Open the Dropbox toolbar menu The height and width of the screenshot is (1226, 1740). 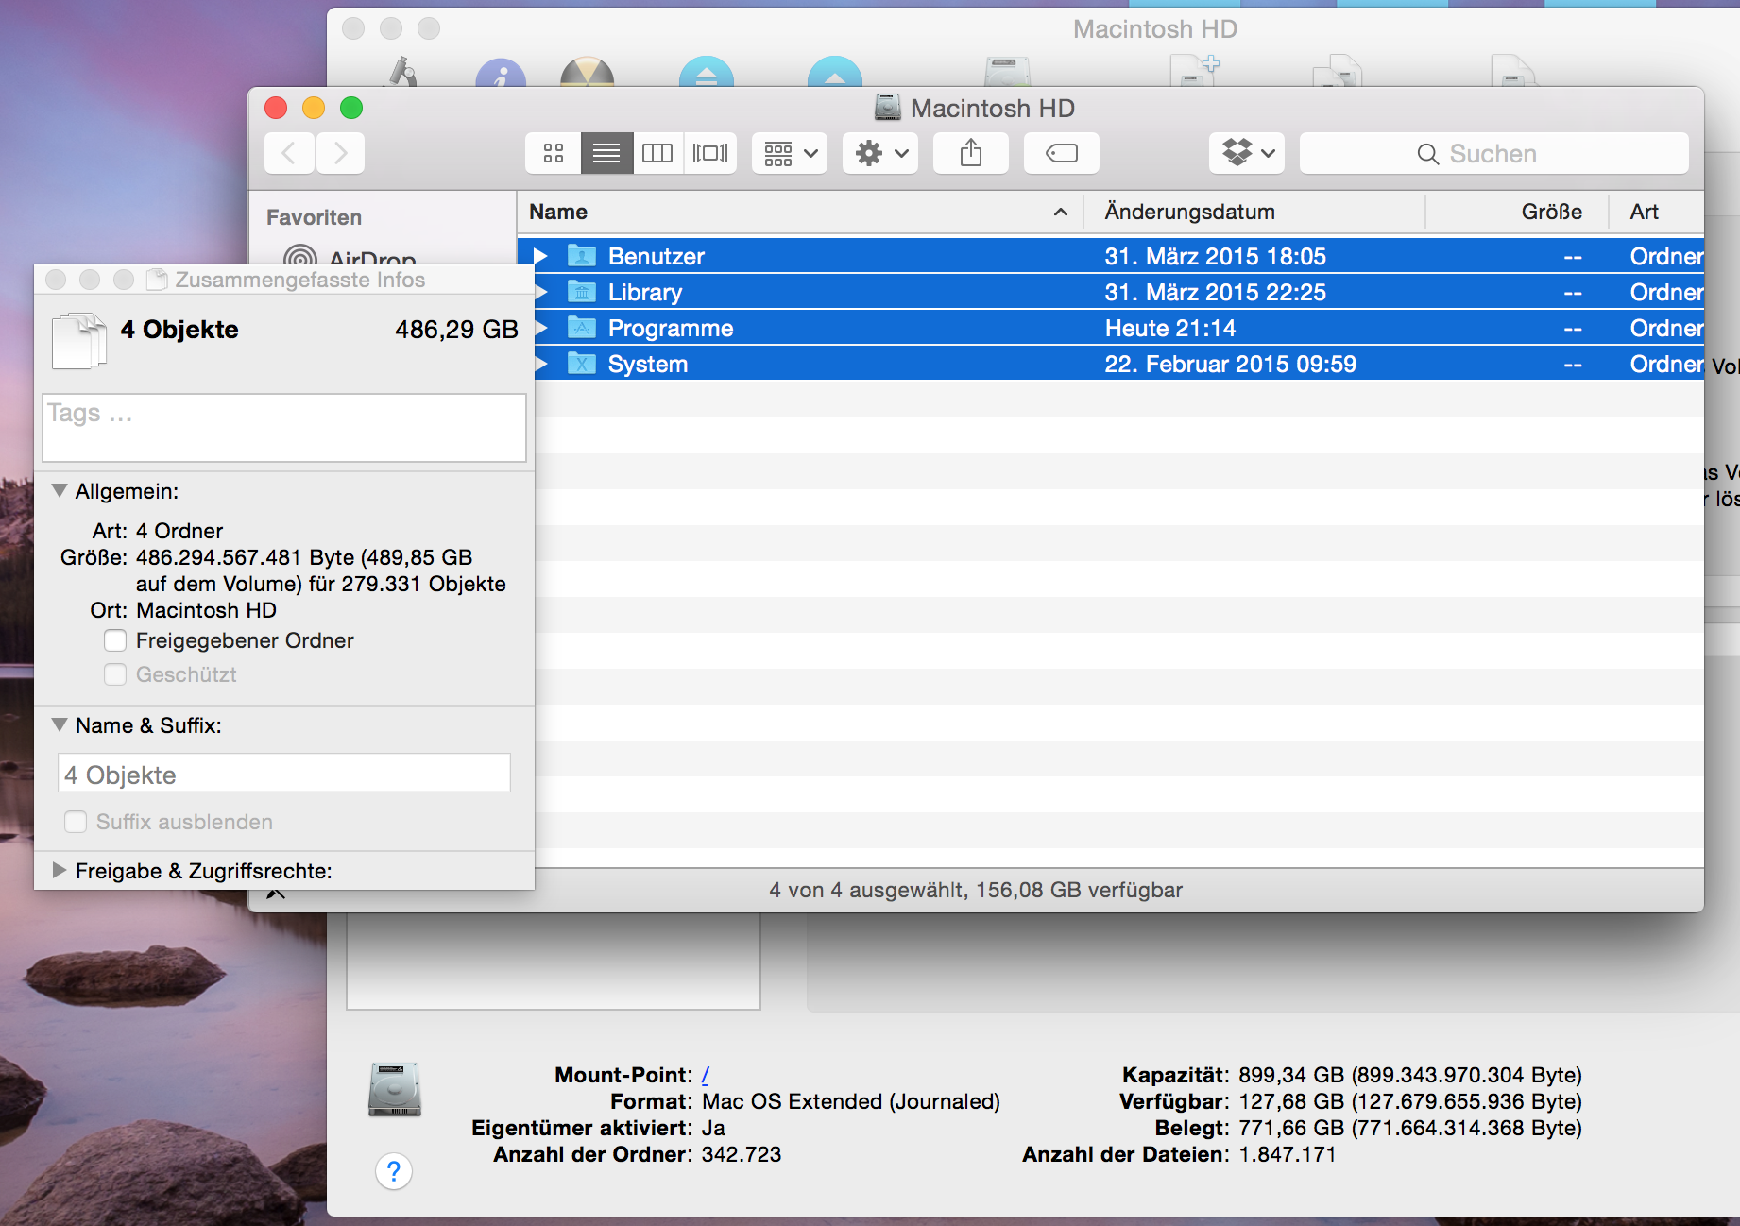[1247, 153]
